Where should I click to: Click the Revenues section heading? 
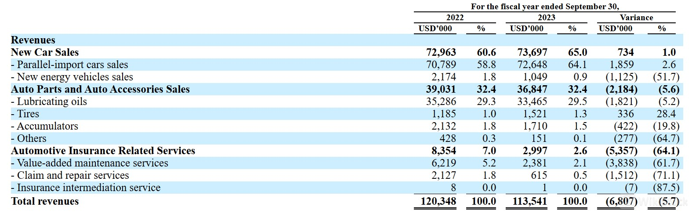click(33, 40)
